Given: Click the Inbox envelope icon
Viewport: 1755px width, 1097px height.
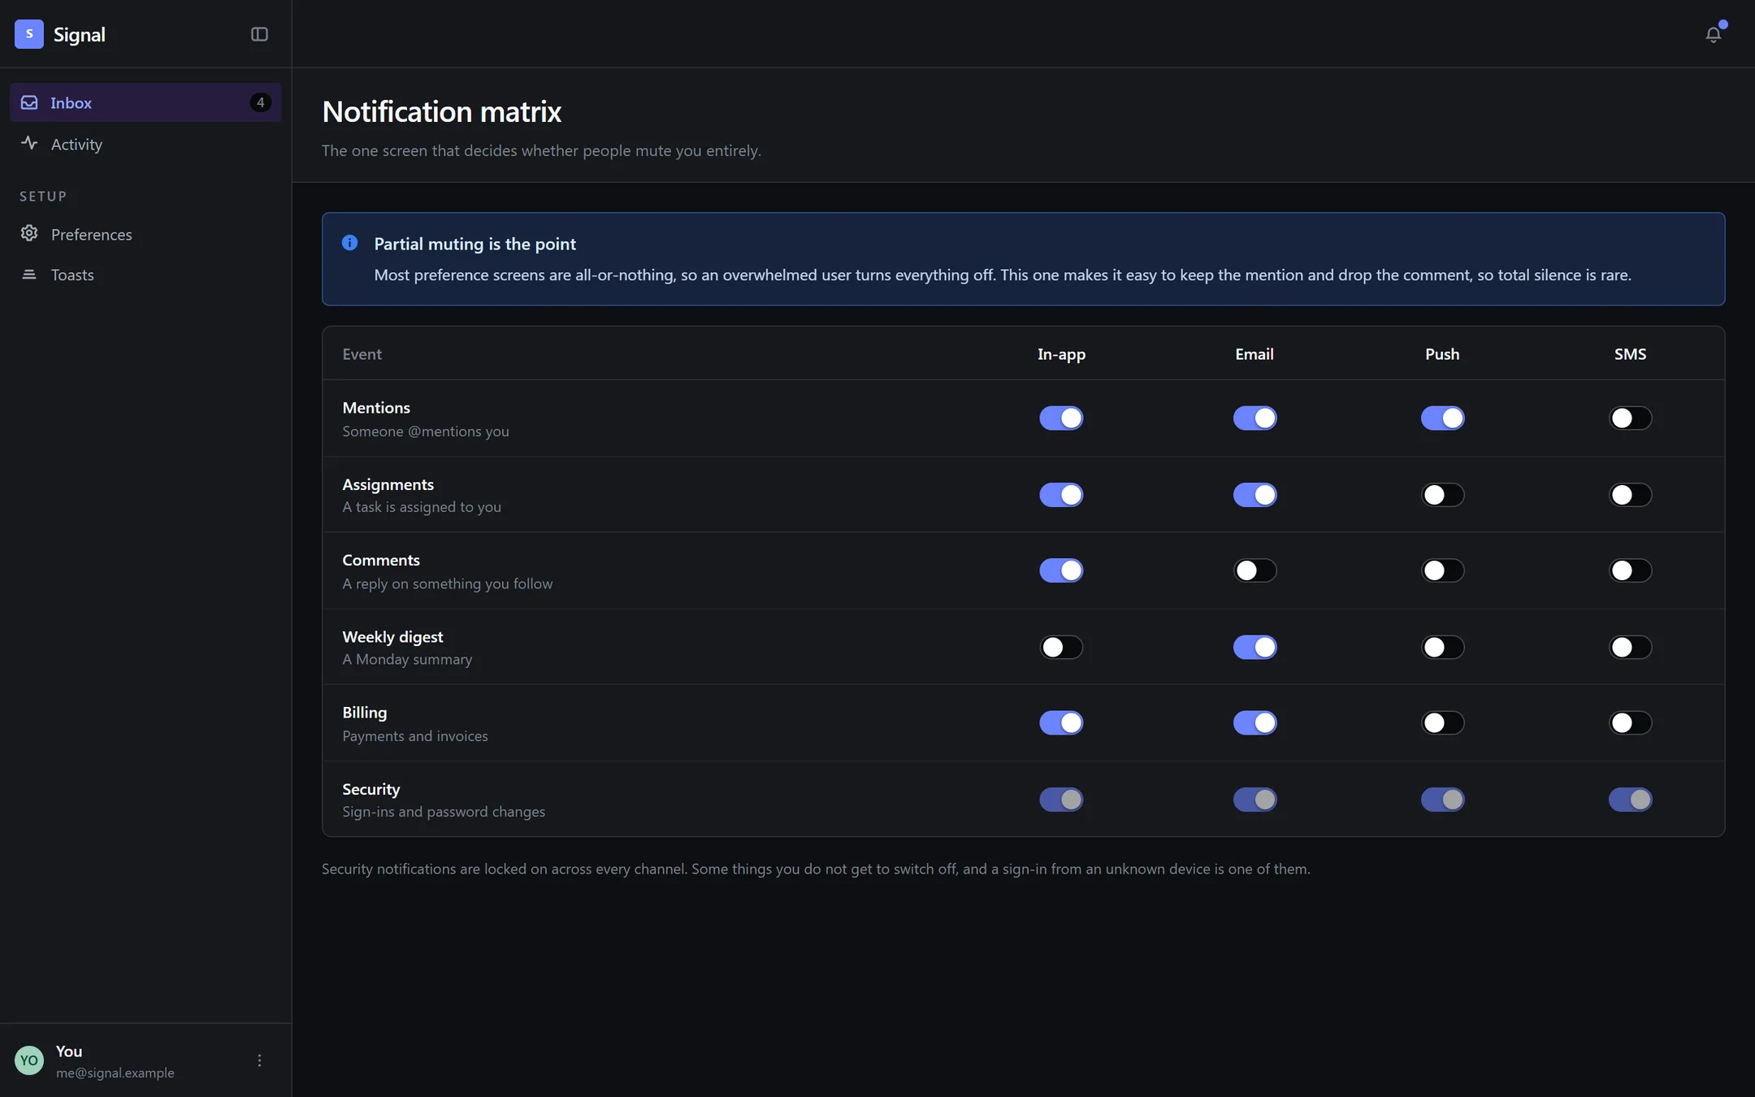Looking at the screenshot, I should click(x=29, y=102).
